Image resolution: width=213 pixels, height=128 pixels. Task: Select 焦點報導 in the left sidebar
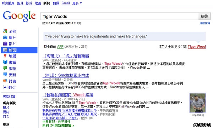pyautogui.click(x=9, y=97)
